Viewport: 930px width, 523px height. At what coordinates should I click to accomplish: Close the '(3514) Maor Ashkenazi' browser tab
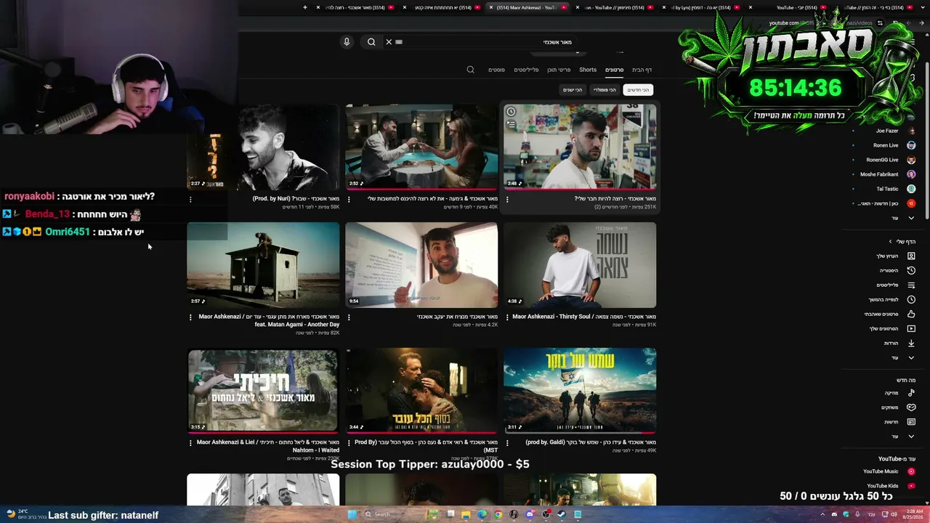(491, 7)
